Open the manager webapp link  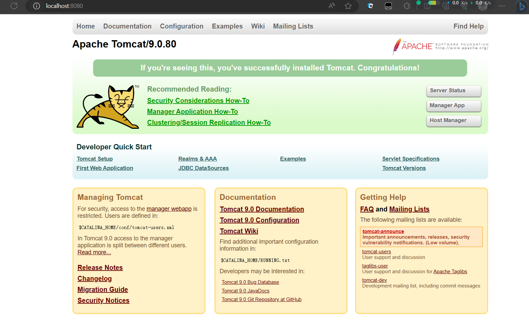(x=169, y=209)
